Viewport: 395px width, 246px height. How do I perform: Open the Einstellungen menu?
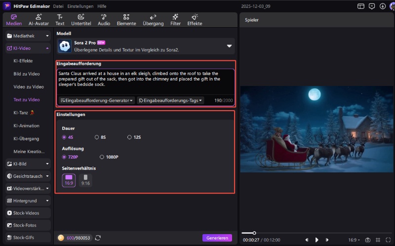pos(80,6)
